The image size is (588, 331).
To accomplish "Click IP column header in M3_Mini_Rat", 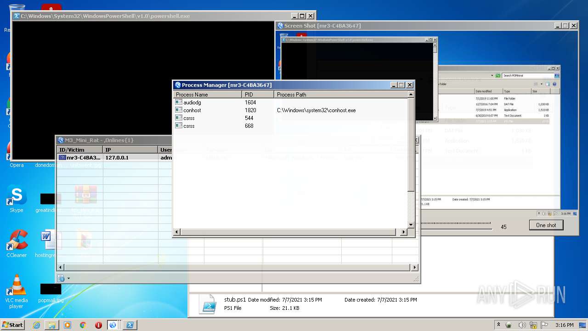I will (x=130, y=150).
